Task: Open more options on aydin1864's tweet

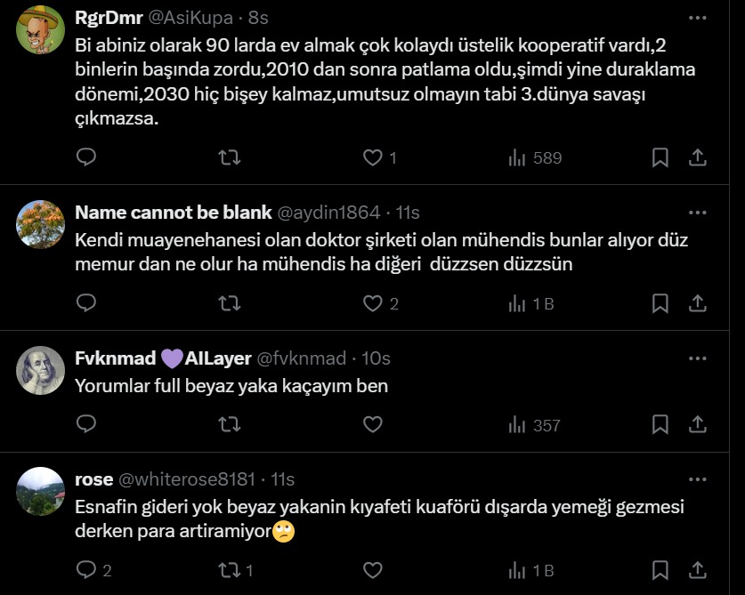Action: (698, 213)
